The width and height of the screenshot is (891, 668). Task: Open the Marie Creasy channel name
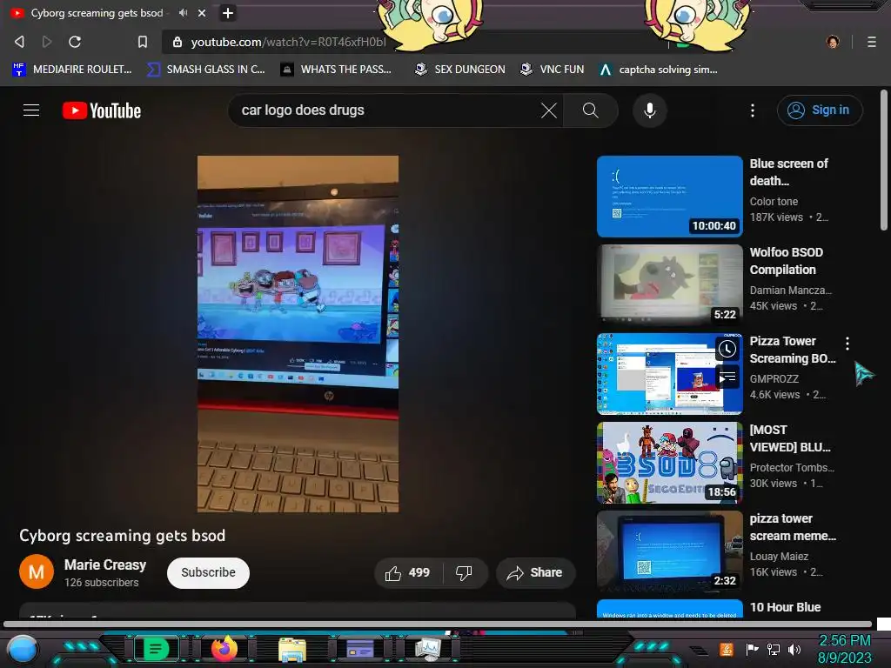105,564
